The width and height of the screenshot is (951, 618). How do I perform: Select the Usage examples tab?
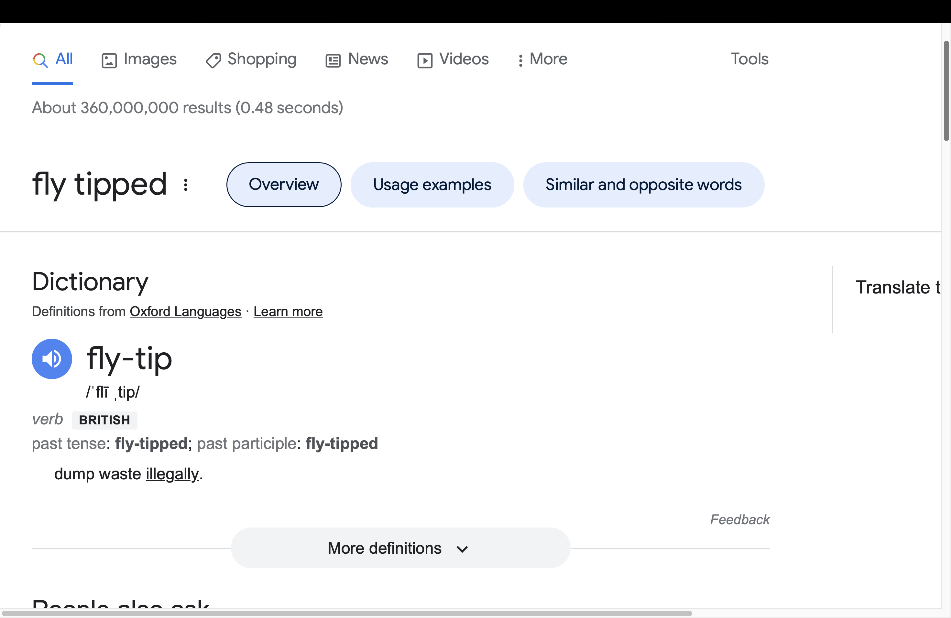432,184
